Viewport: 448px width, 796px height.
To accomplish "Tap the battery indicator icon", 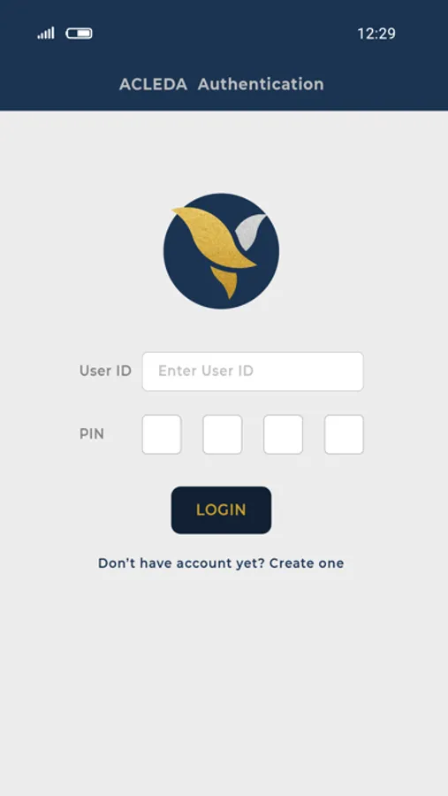I will (80, 34).
